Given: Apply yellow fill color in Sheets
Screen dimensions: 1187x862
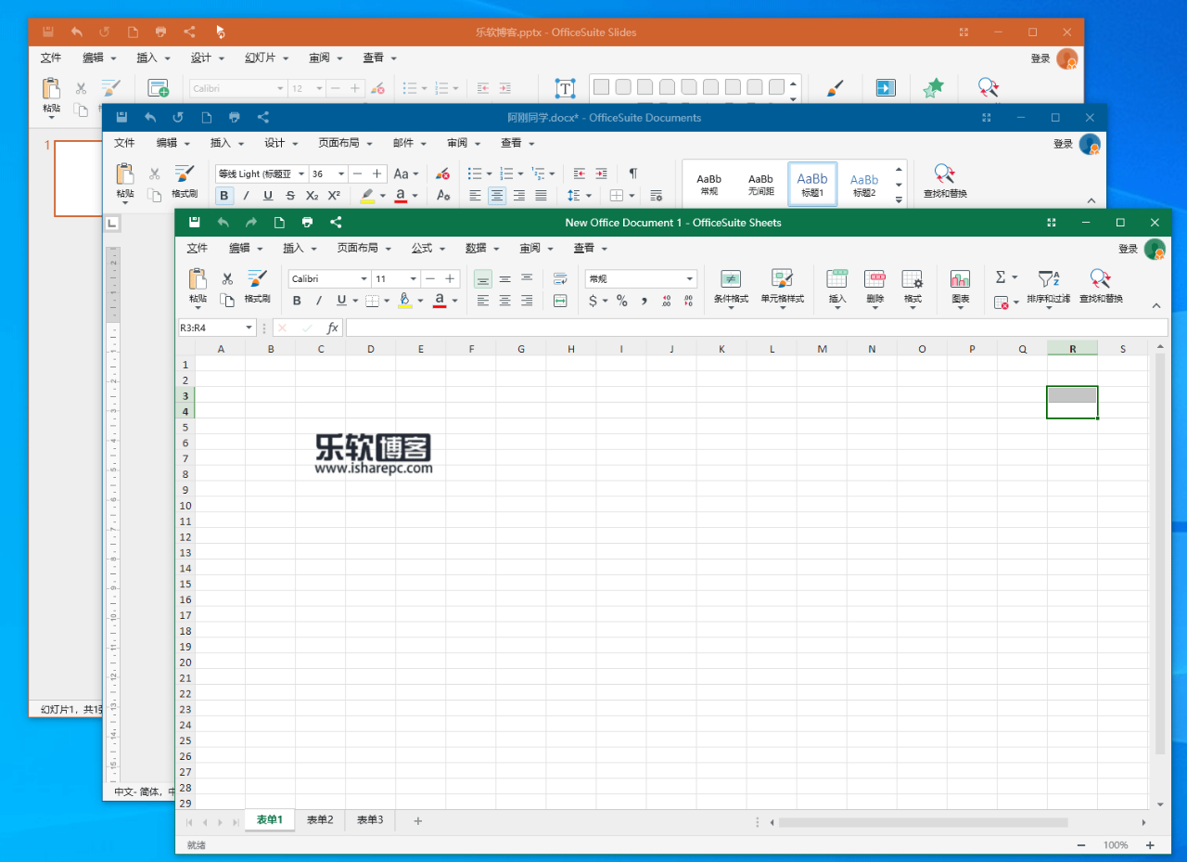Looking at the screenshot, I should 405,301.
